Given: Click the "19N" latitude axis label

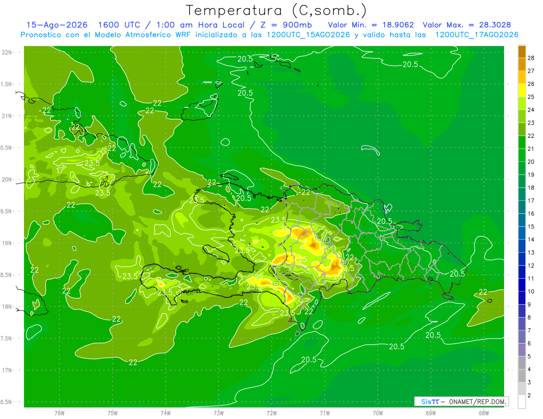Looking at the screenshot, I should click(x=7, y=243).
